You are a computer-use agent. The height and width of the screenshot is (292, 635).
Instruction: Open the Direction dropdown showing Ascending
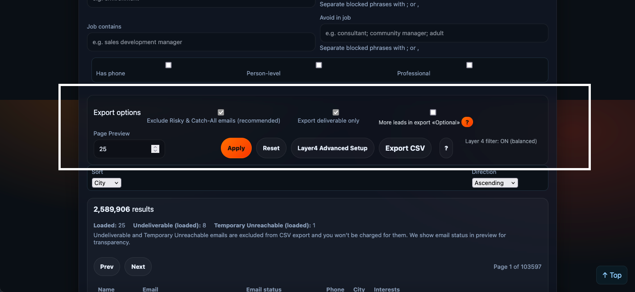[495, 182]
